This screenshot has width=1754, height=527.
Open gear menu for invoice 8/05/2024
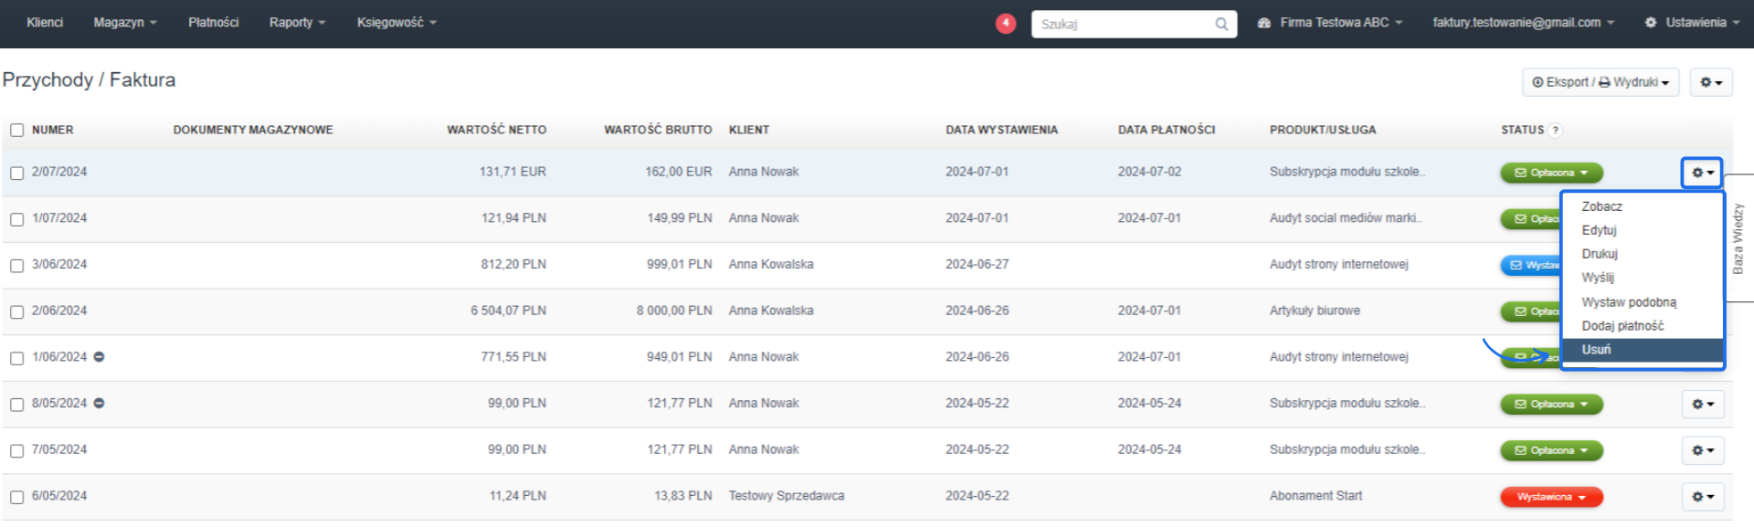(x=1702, y=405)
